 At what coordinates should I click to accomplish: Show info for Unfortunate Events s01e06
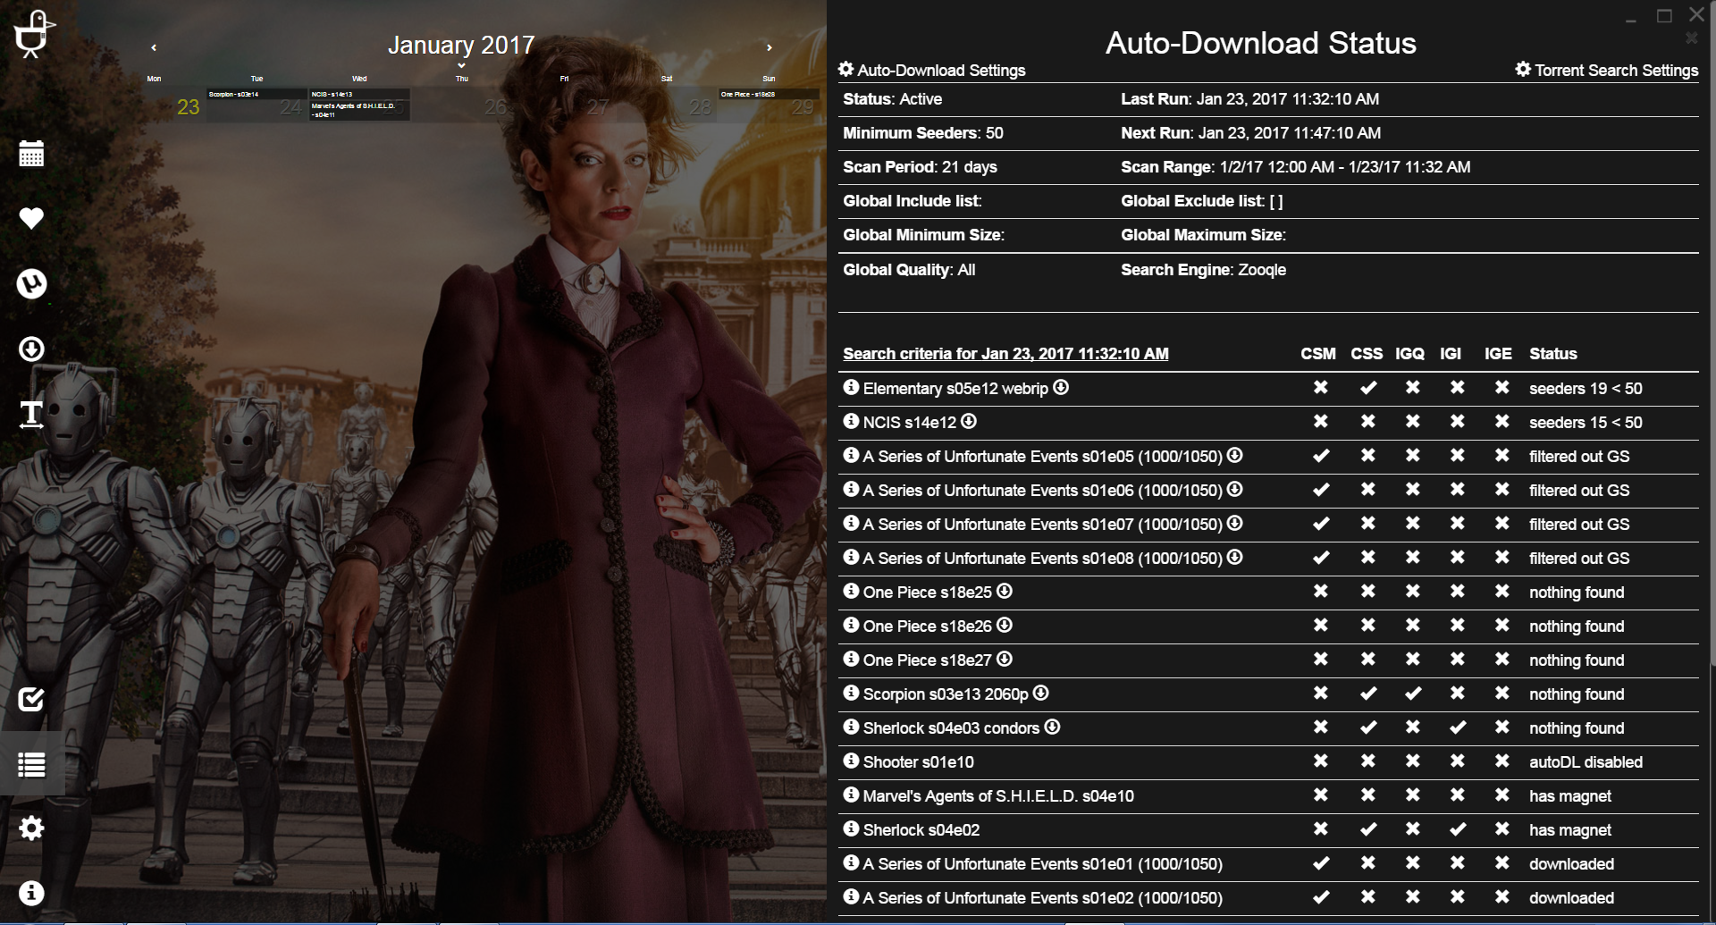(x=851, y=489)
